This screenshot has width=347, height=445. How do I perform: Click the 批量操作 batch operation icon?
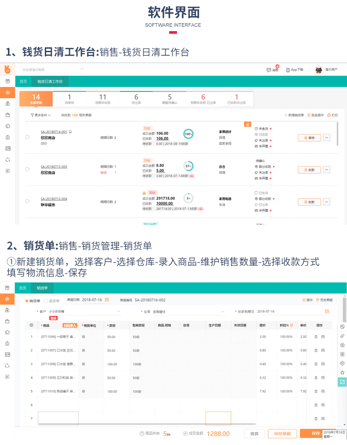pyautogui.click(x=309, y=115)
